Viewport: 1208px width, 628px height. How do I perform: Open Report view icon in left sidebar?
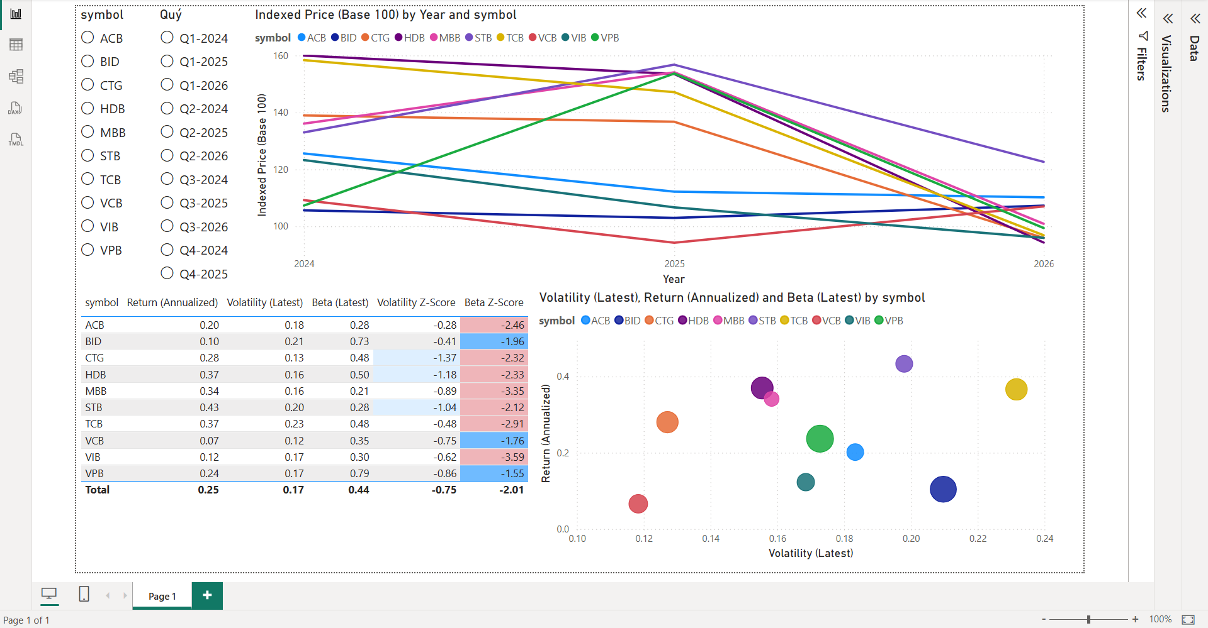[x=16, y=14]
